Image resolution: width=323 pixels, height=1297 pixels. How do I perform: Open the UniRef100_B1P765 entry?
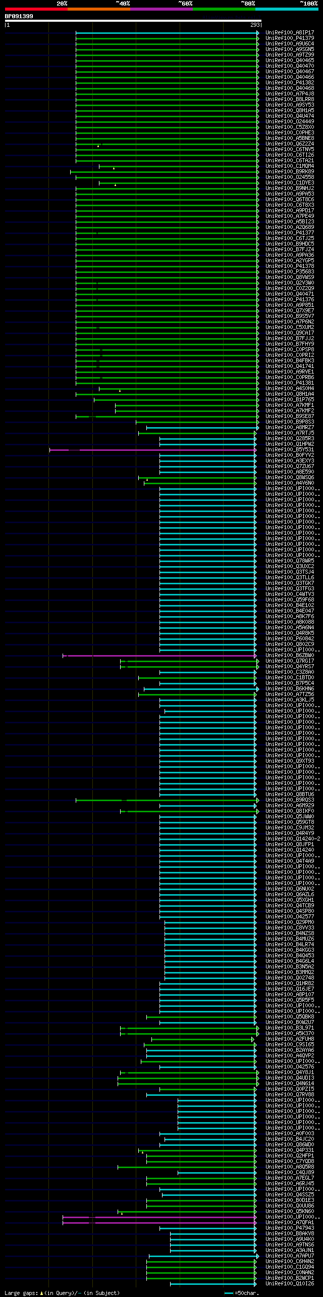click(x=290, y=400)
